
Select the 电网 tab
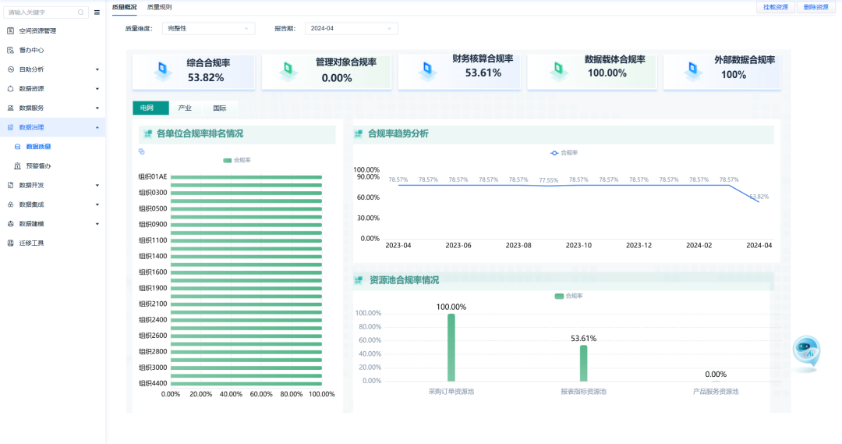click(150, 108)
